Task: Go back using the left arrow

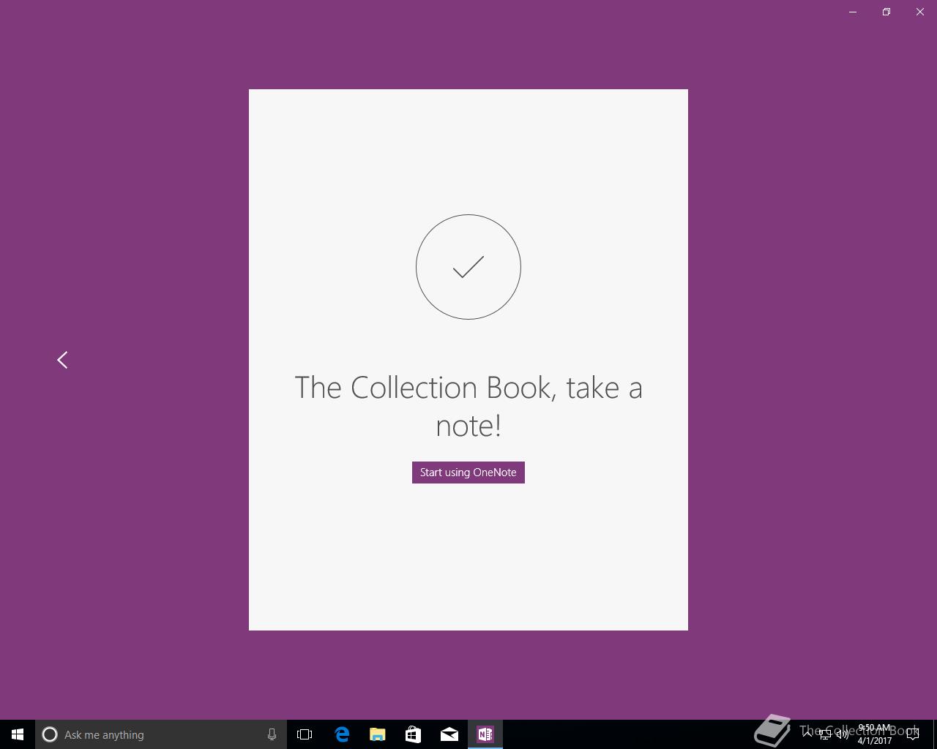Action: [x=62, y=360]
